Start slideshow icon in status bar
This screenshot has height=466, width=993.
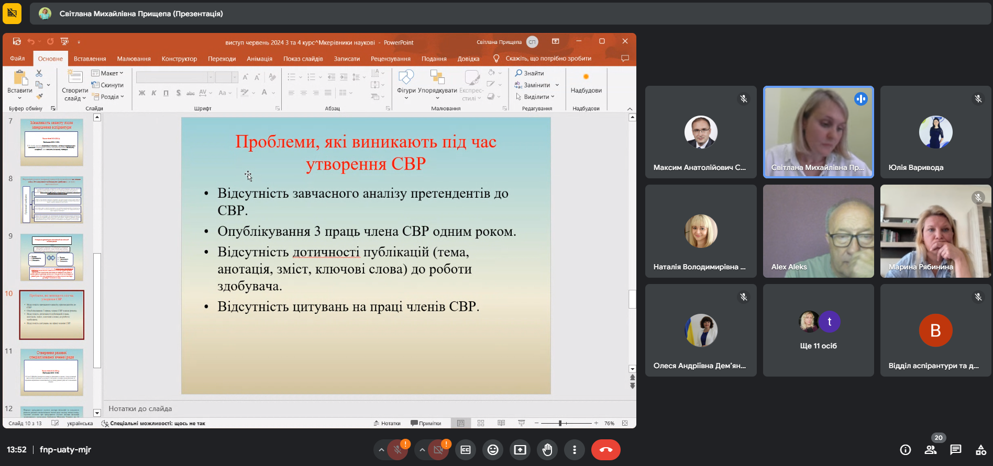coord(521,423)
